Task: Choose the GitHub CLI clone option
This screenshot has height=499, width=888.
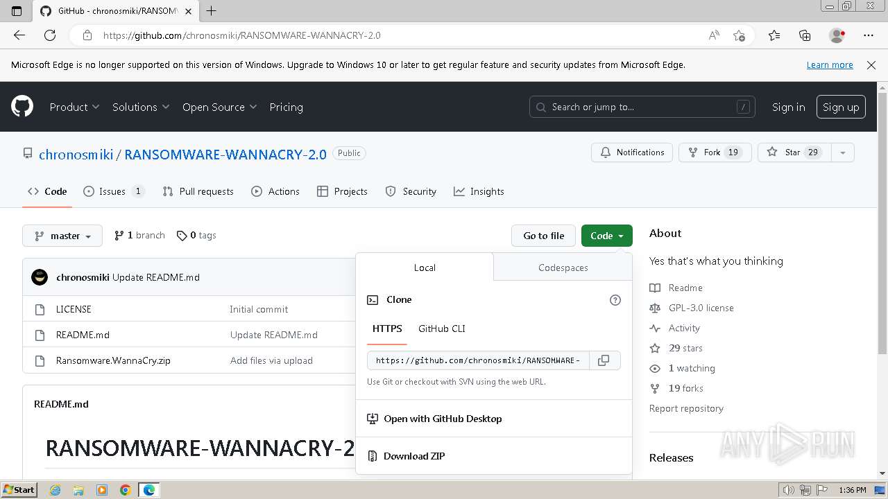Action: pyautogui.click(x=441, y=329)
